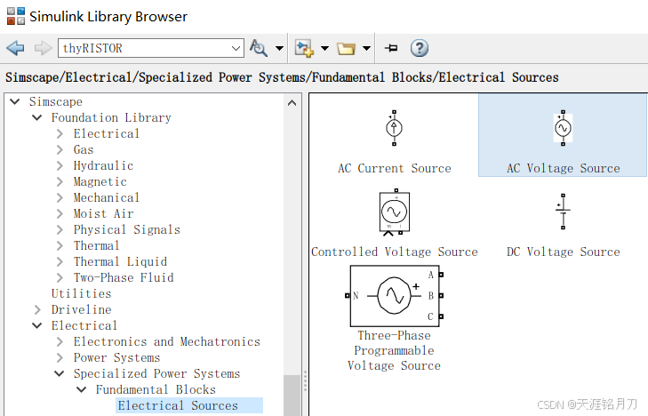The height and width of the screenshot is (416, 648).
Task: Select Electronics and Mechatronics in the tree
Action: [x=167, y=341]
